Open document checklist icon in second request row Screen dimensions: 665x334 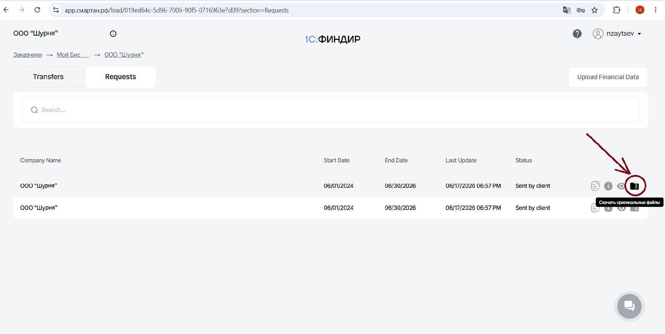point(595,208)
